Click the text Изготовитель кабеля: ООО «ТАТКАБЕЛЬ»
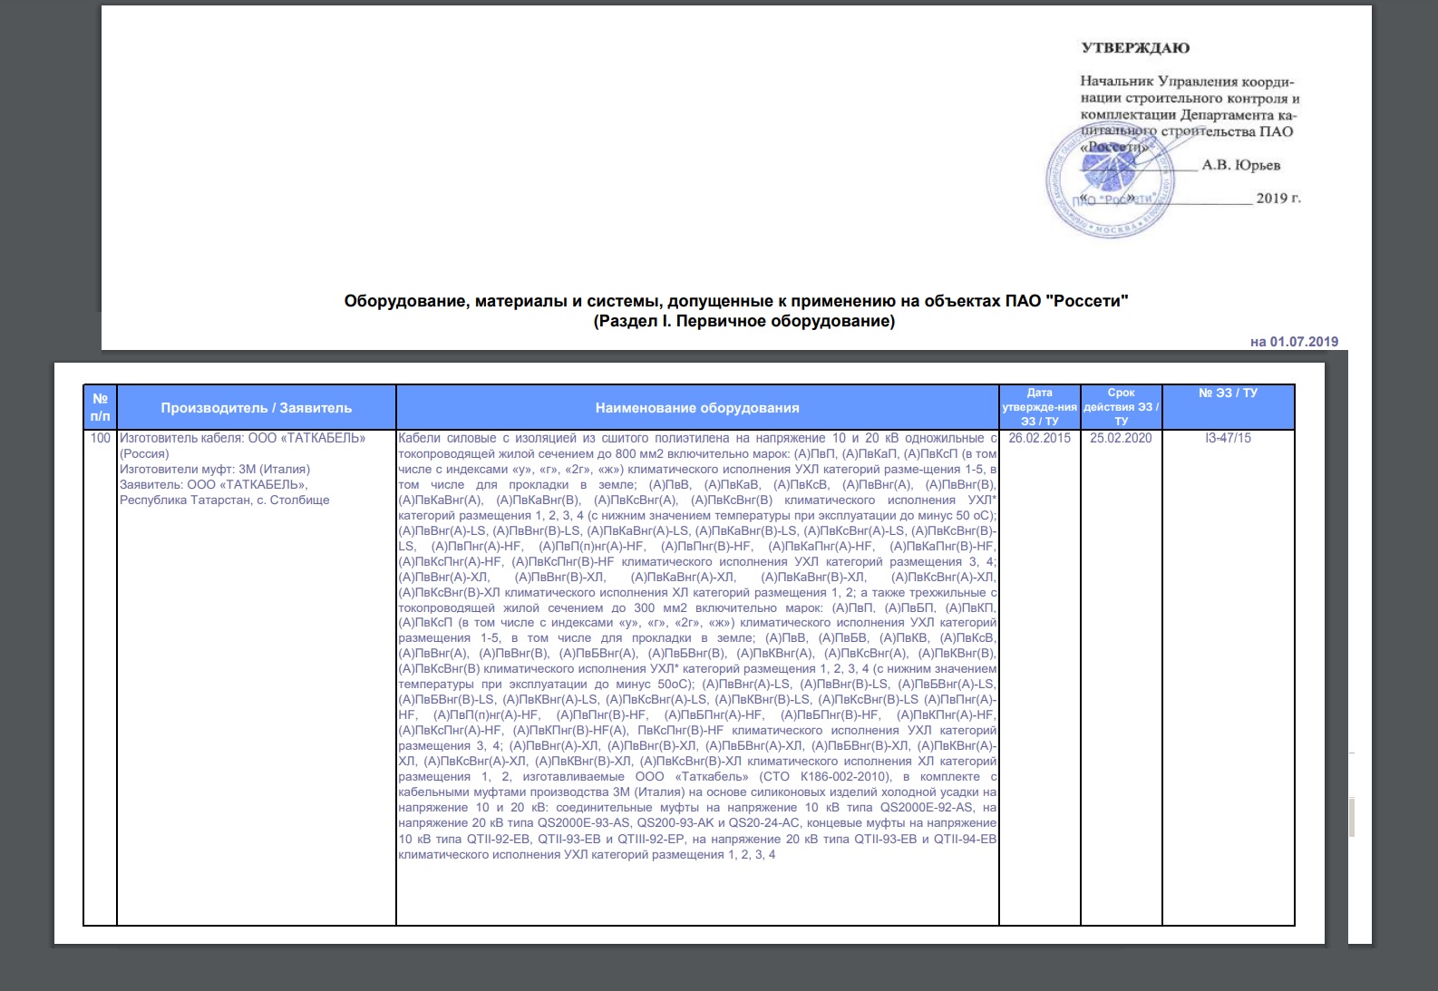 point(243,438)
